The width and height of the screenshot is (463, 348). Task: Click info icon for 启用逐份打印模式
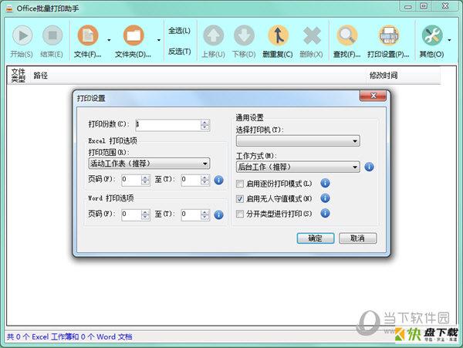click(325, 184)
